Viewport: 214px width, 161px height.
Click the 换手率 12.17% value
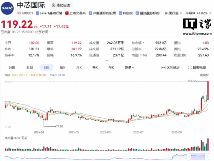point(34,55)
